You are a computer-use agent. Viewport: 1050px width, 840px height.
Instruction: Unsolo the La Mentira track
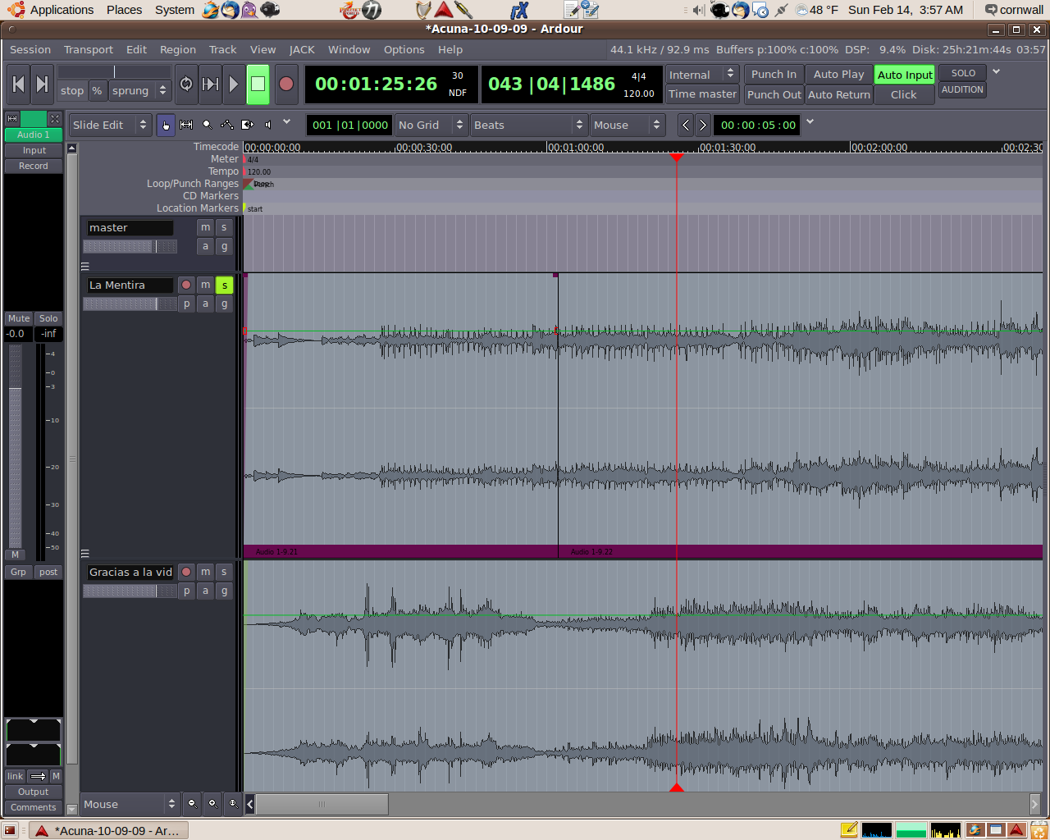click(224, 285)
